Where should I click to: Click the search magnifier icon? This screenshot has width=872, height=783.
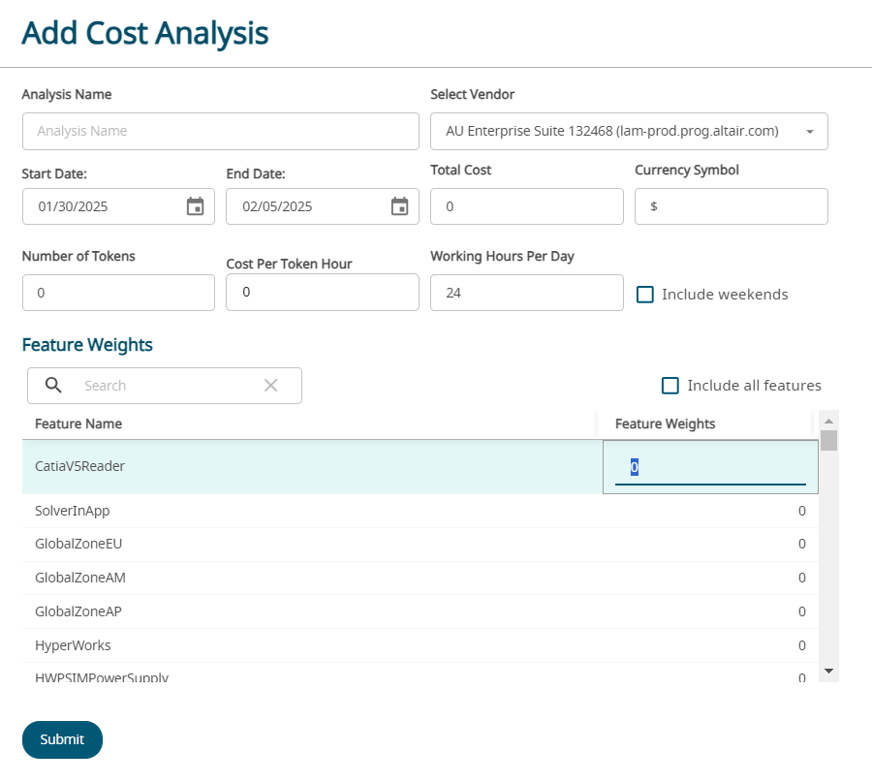[54, 386]
